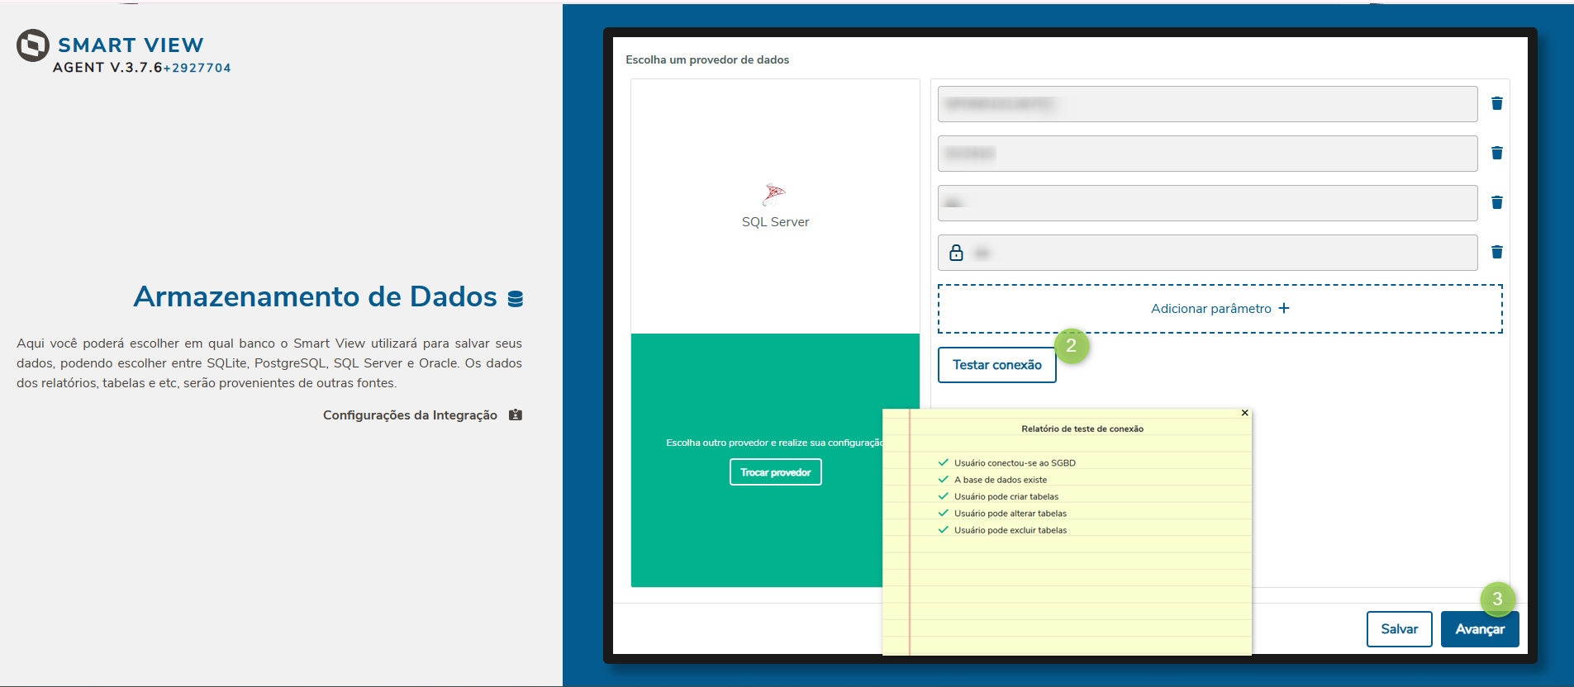Click the padlock icon in the password field
The image size is (1574, 687).
[956, 253]
